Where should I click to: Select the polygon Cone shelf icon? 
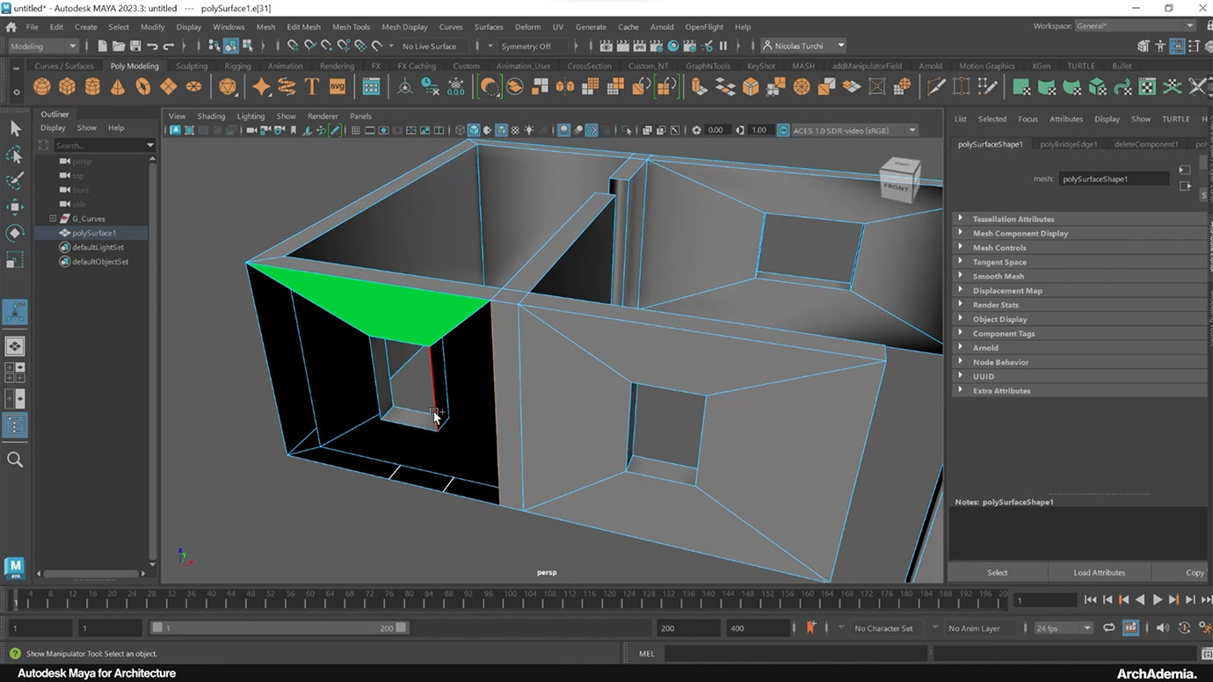(x=118, y=86)
